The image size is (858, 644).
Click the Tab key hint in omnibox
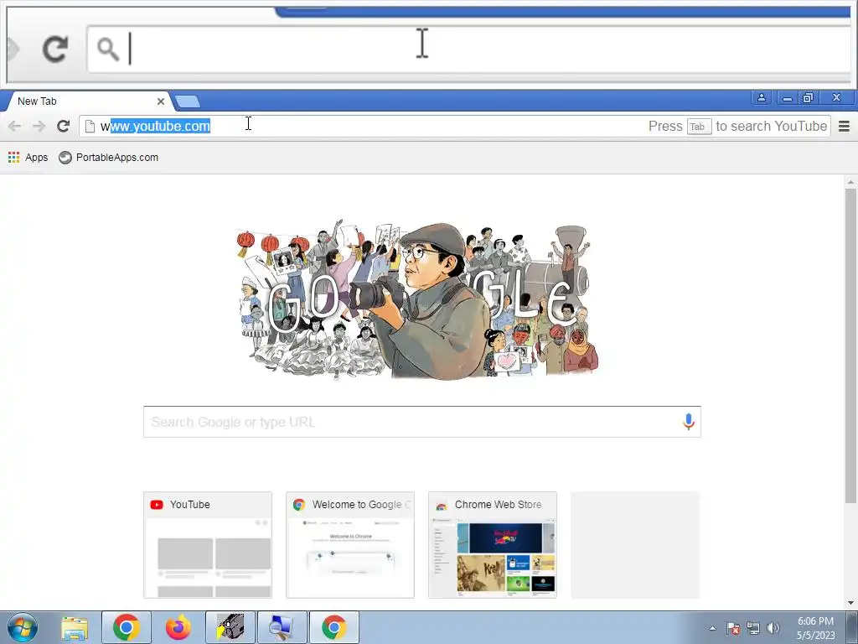[x=698, y=127]
